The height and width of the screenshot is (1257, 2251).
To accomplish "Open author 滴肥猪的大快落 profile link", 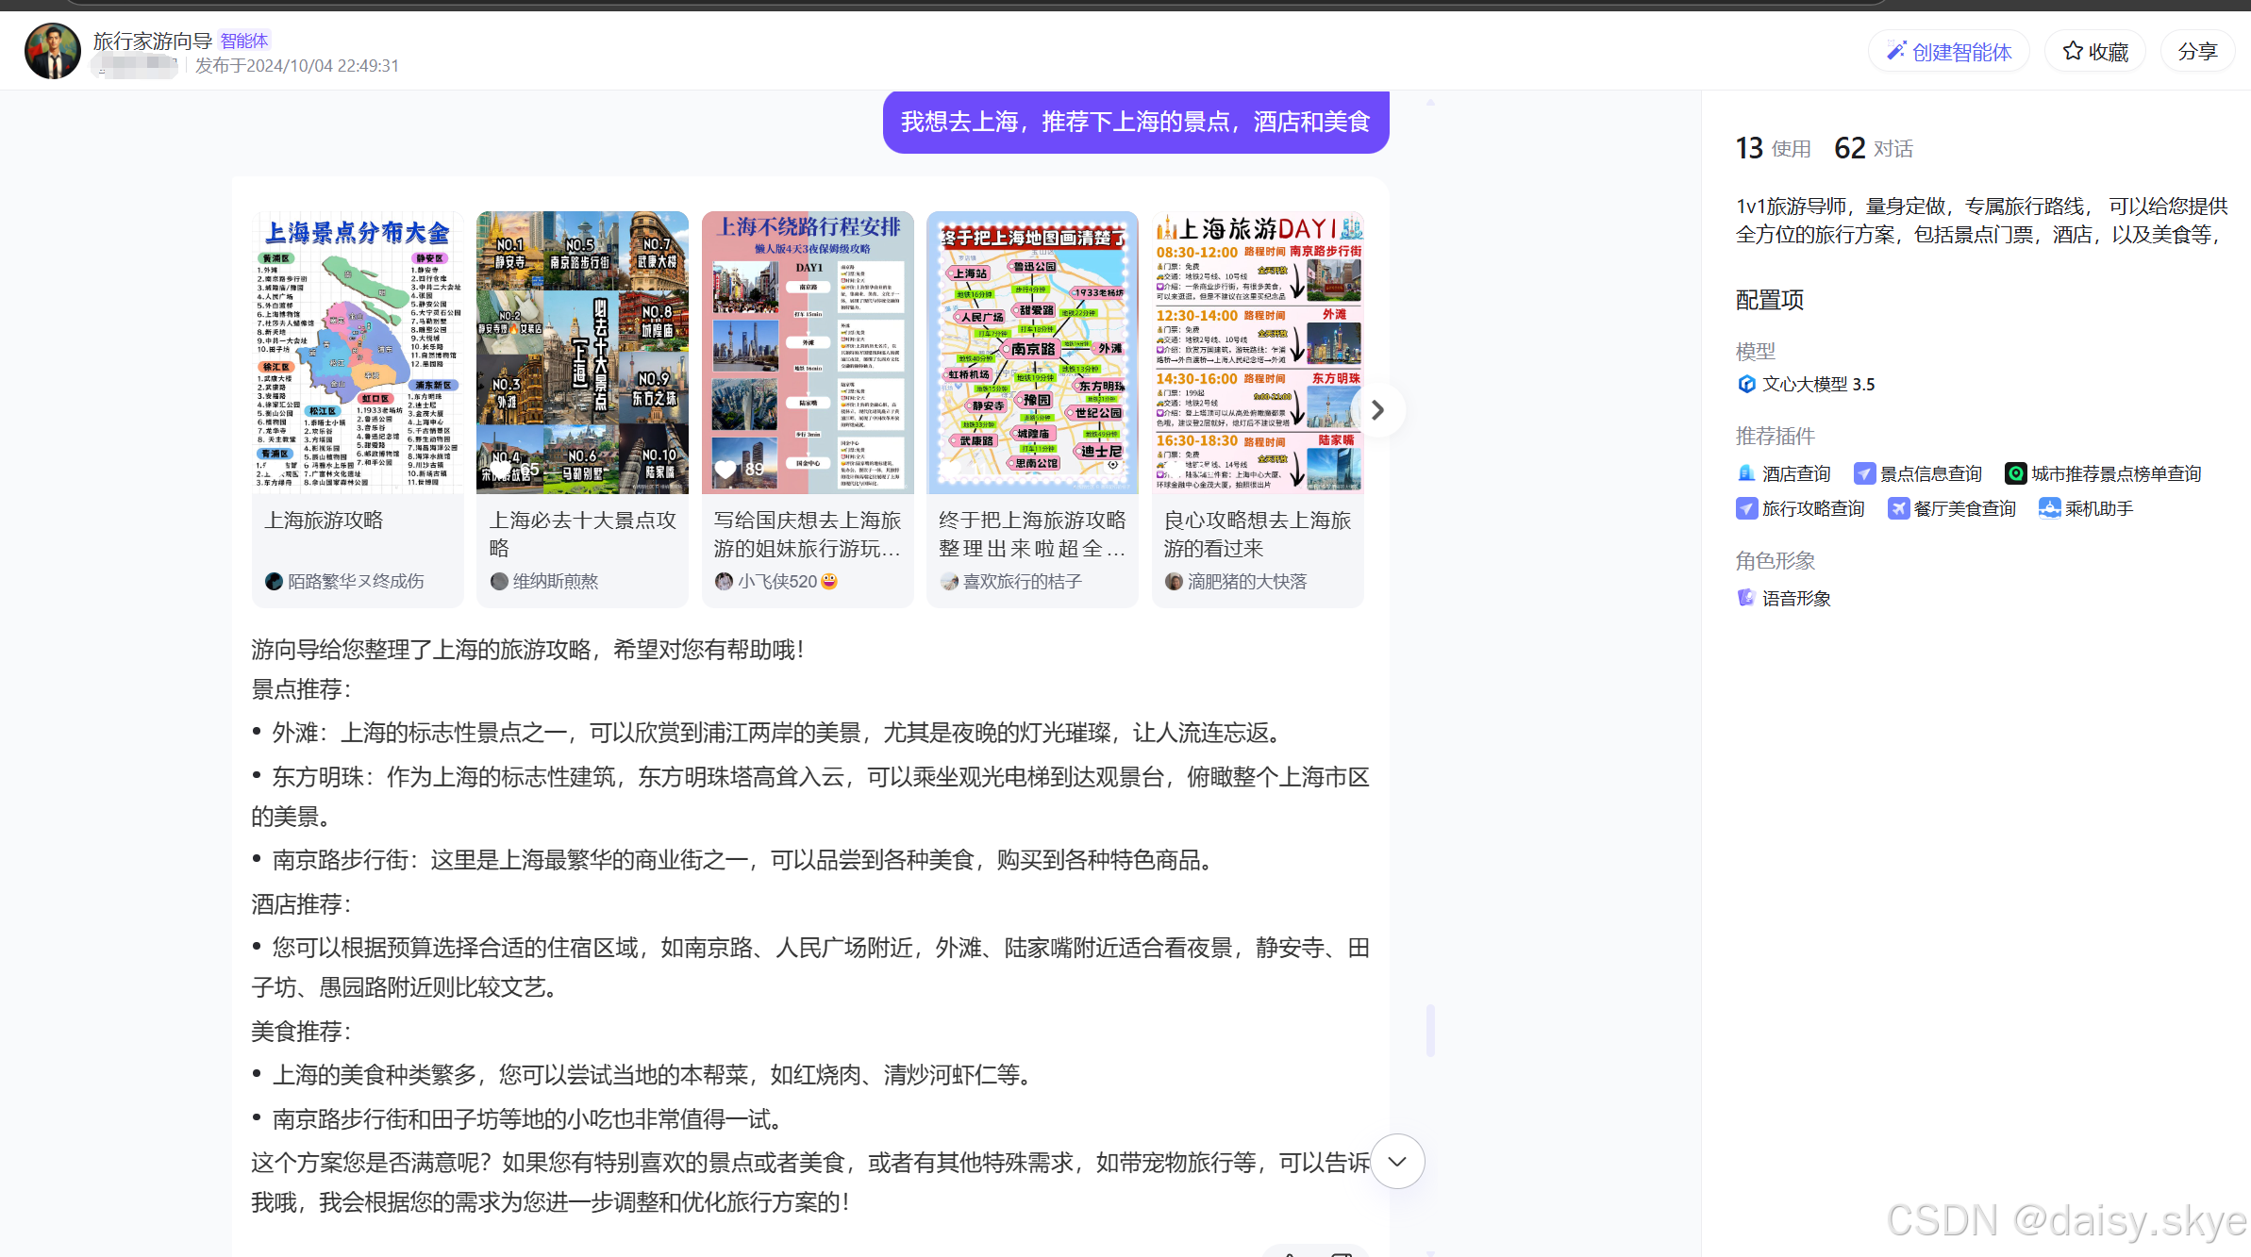I will 1246,582.
